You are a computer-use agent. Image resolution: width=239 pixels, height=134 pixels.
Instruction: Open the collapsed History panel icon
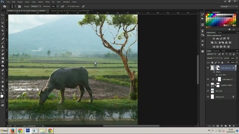click(202, 15)
